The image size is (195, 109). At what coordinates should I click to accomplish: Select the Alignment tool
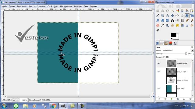[177, 15]
